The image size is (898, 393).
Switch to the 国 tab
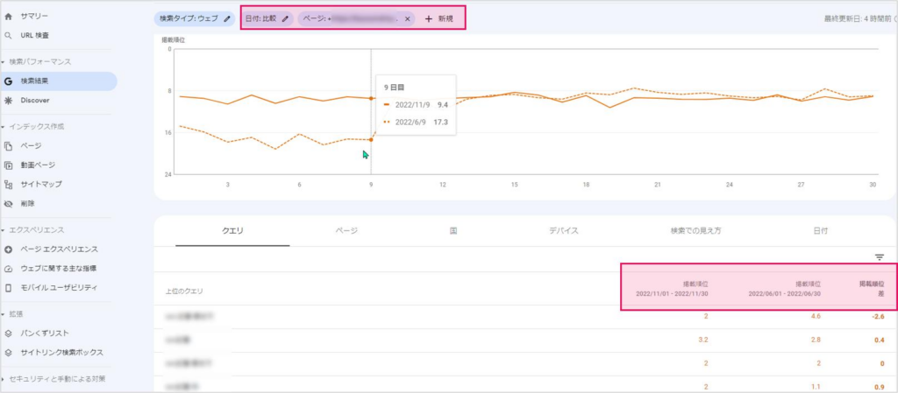(x=453, y=231)
